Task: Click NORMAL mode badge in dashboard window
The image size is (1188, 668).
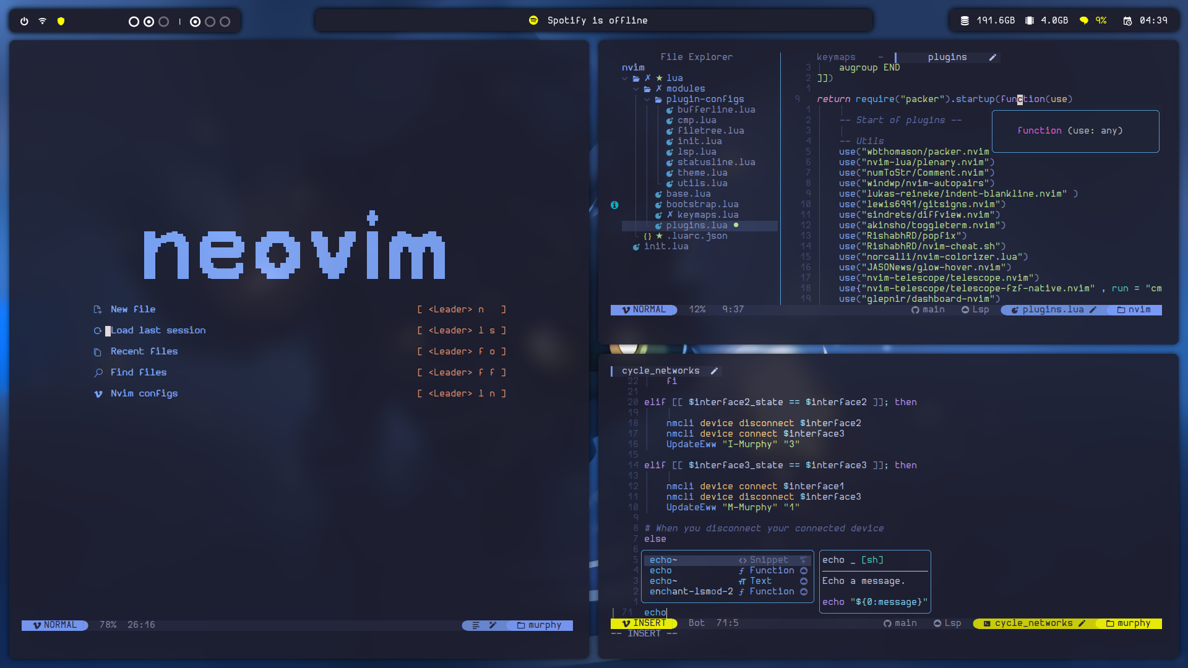Action: [x=54, y=625]
